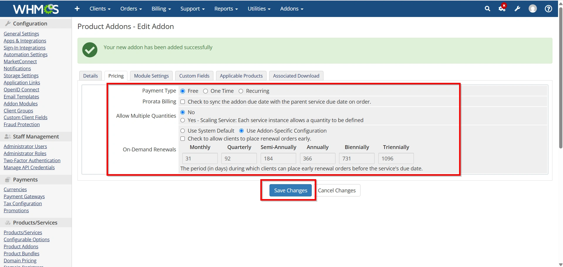Open Currencies link
This screenshot has width=563, height=267.
[15, 189]
